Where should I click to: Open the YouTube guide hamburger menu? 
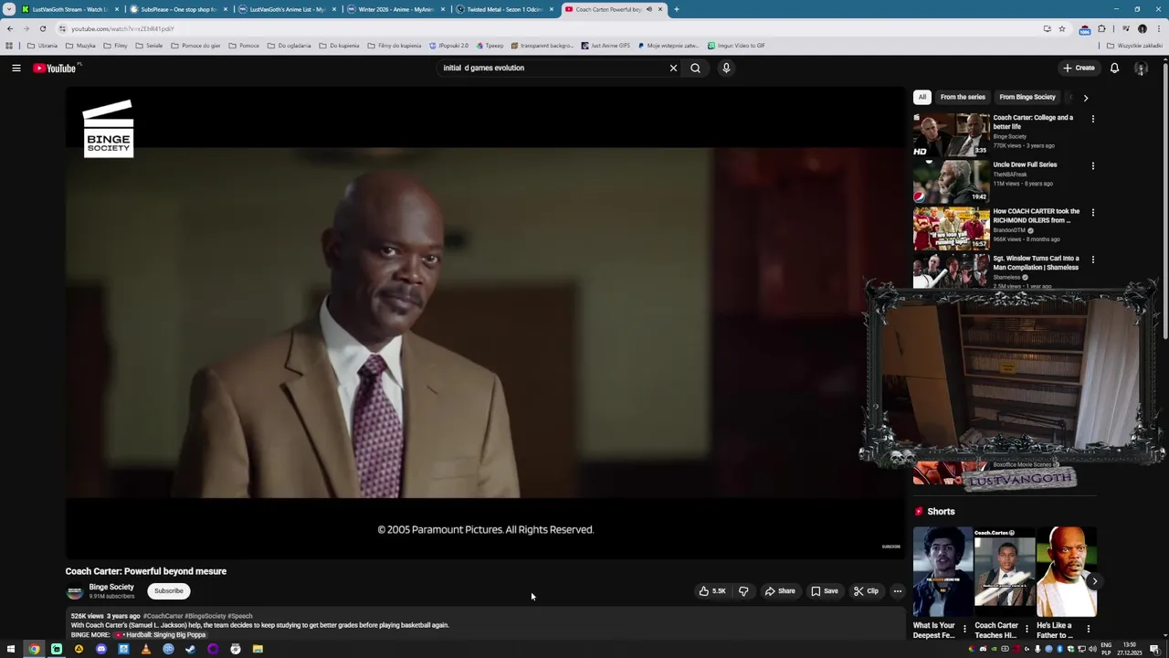pyautogui.click(x=16, y=68)
